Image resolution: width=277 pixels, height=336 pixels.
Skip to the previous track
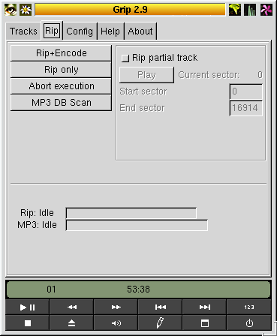[160, 307]
